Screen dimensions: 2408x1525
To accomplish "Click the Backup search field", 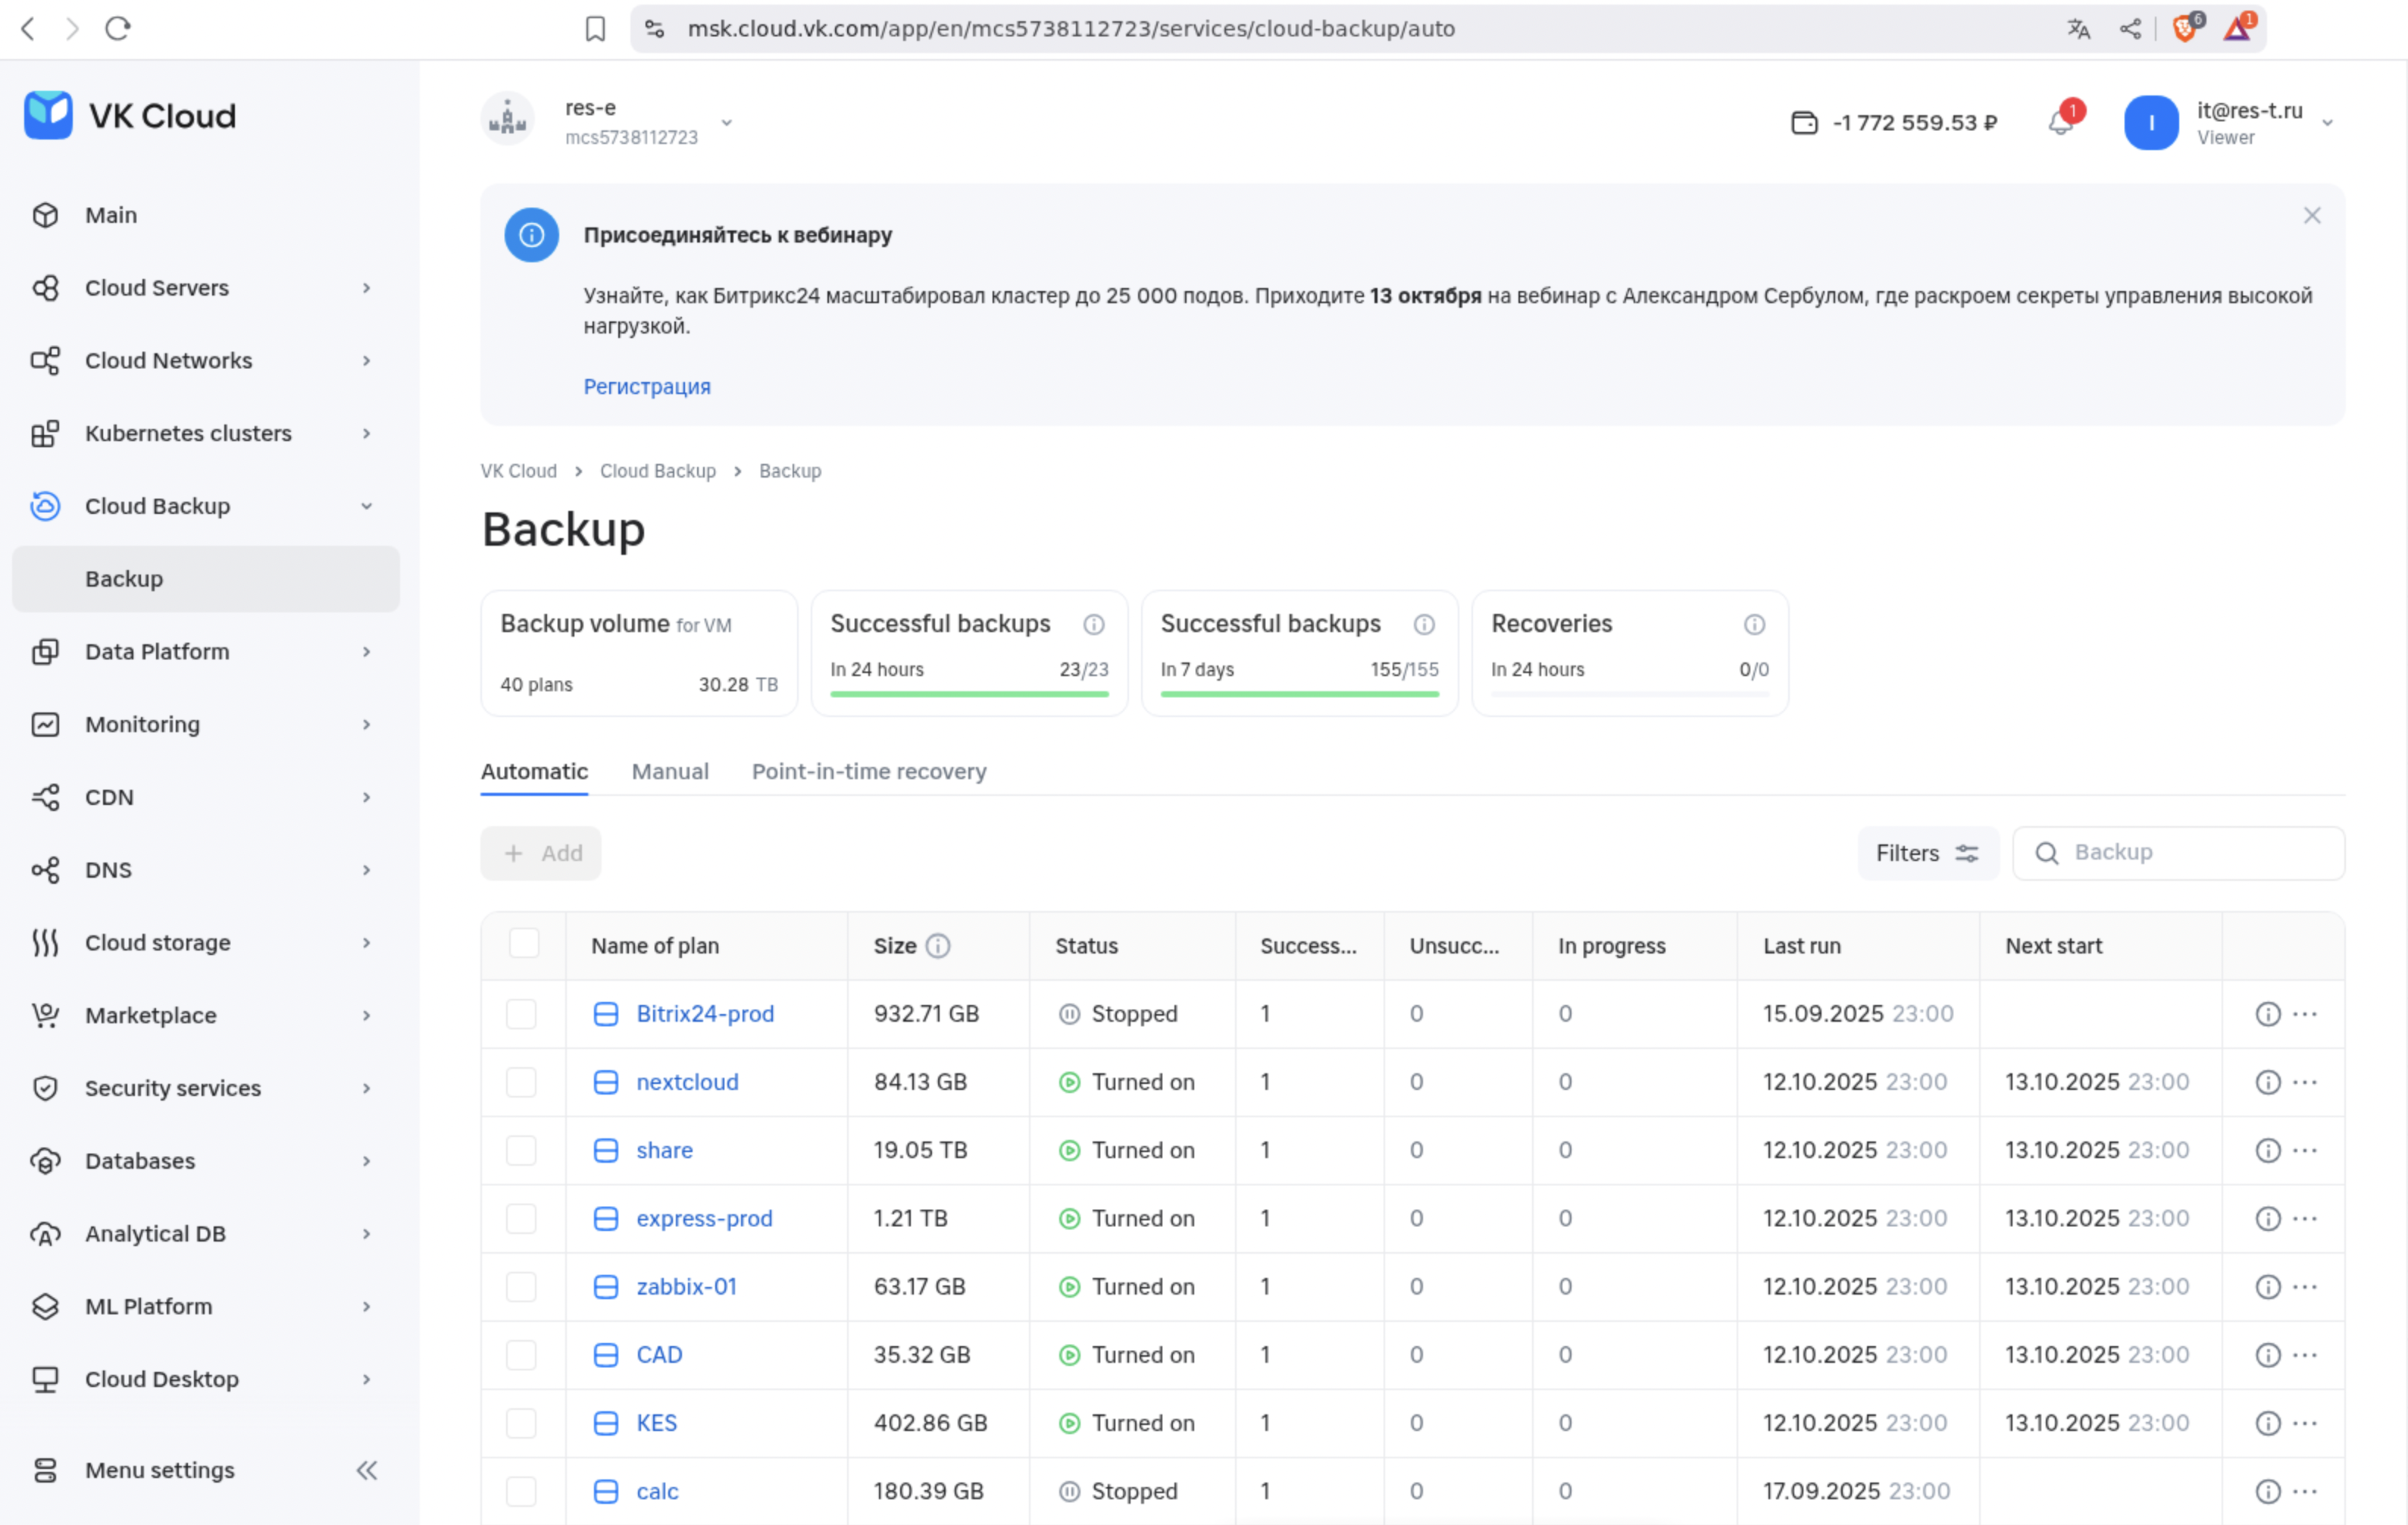I will 2190,853.
